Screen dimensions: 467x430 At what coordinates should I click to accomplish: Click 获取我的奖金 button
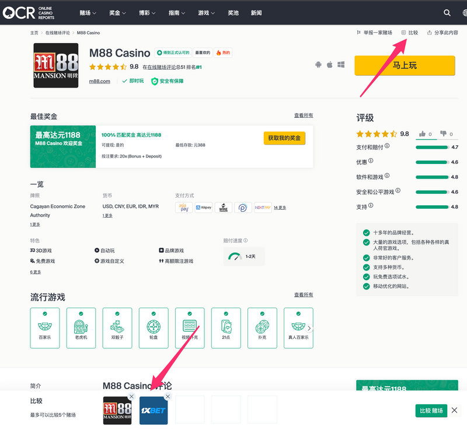pyautogui.click(x=284, y=138)
